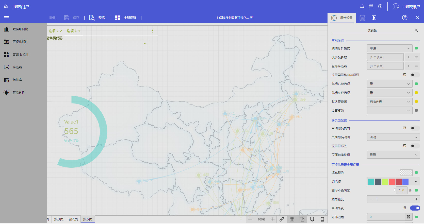
Task: Click the link icon in bottom toolbar
Action: point(282,219)
